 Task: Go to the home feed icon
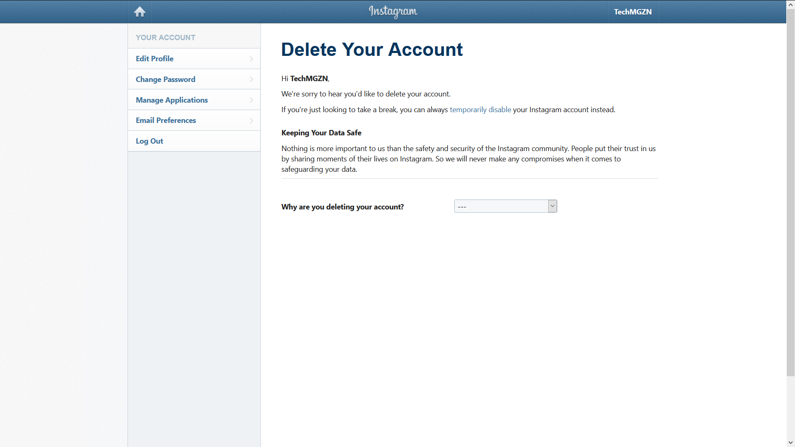pyautogui.click(x=140, y=12)
